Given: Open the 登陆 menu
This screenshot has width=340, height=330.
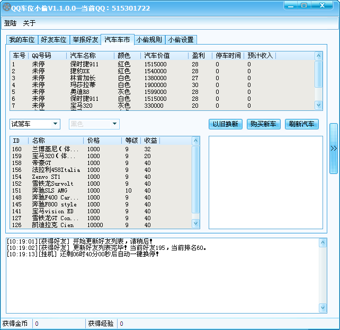Looking at the screenshot, I should point(10,23).
